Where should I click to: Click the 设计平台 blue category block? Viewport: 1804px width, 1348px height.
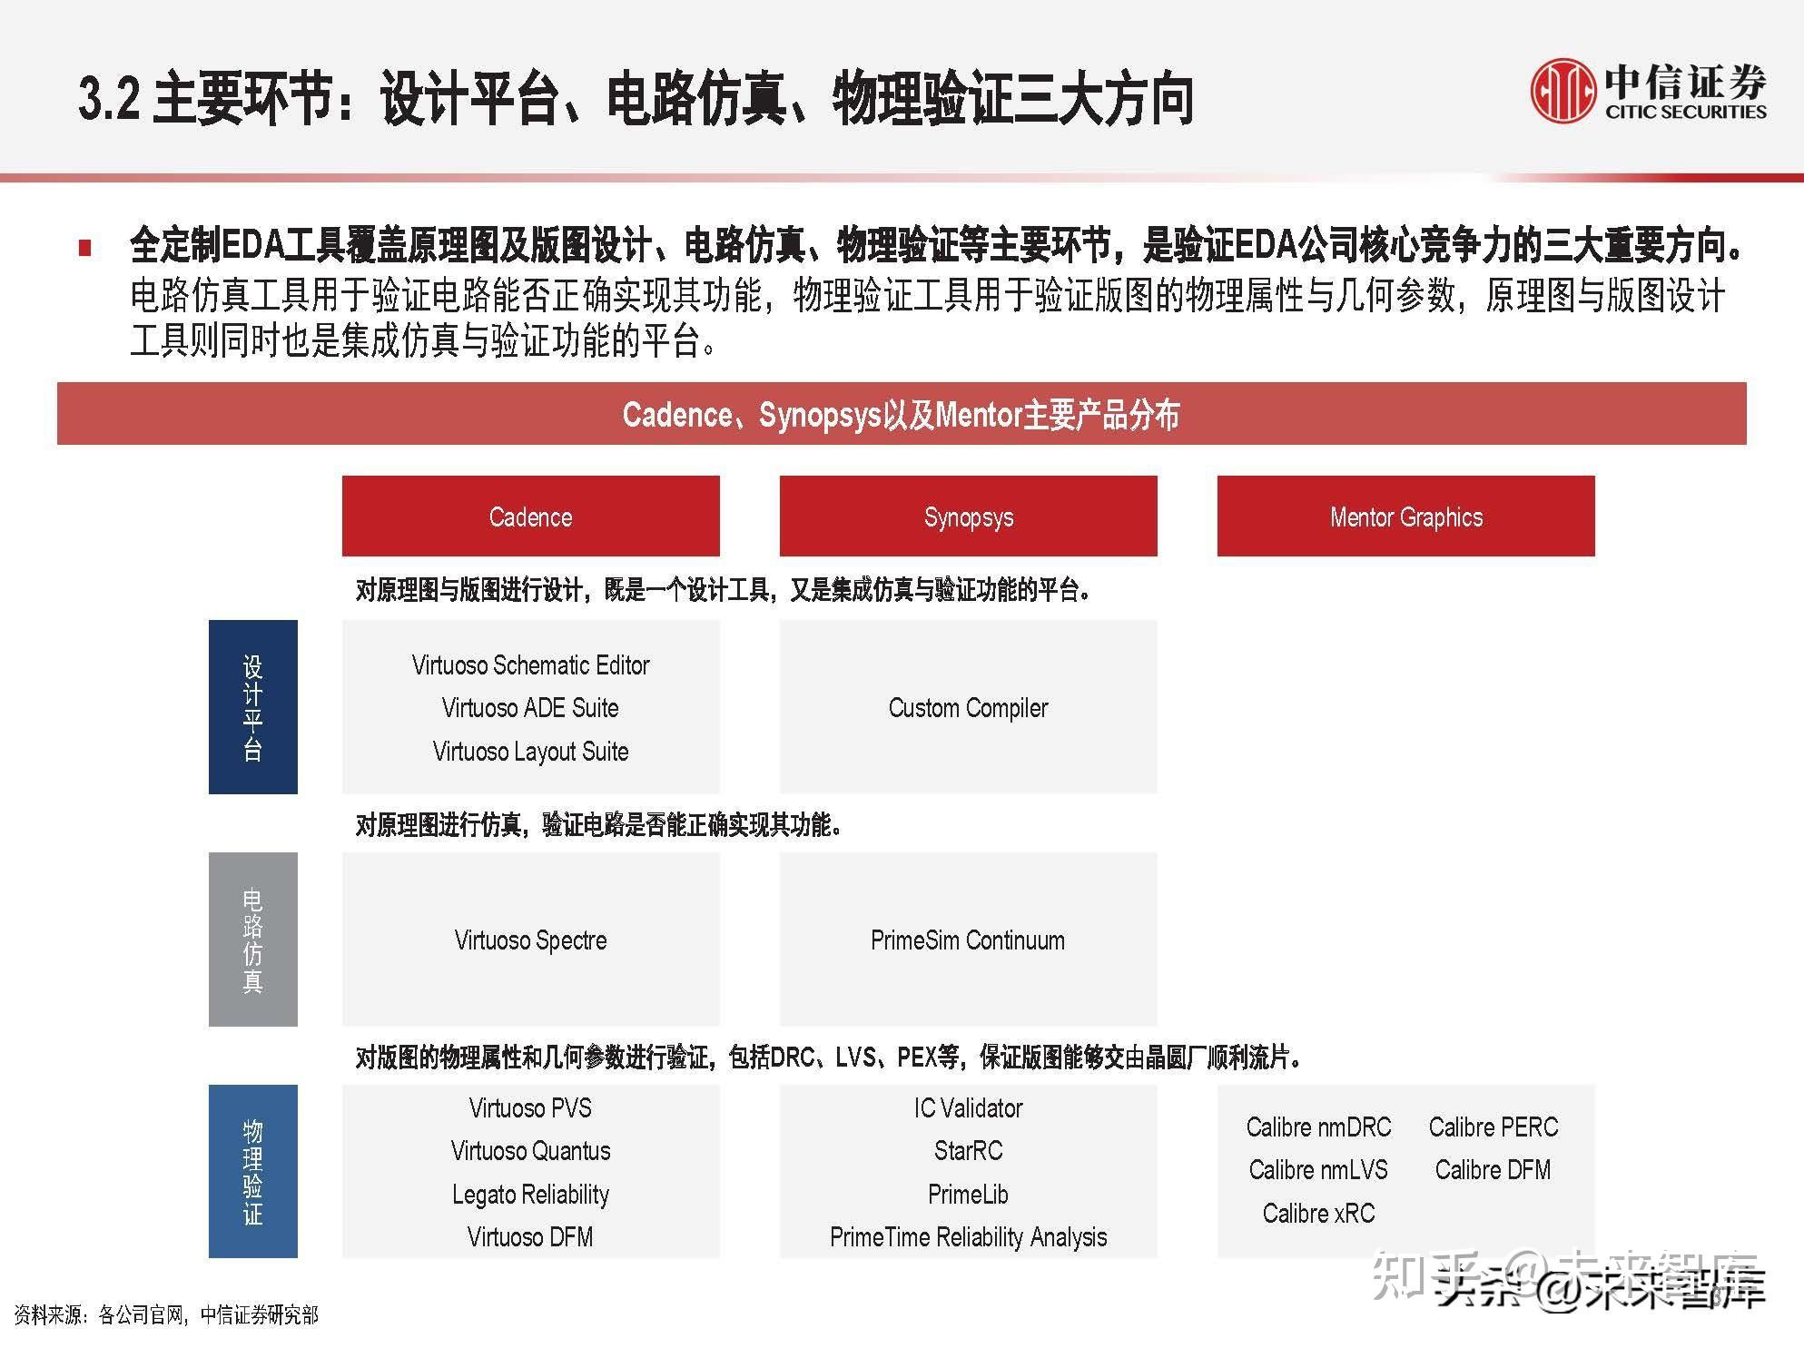[x=253, y=709]
